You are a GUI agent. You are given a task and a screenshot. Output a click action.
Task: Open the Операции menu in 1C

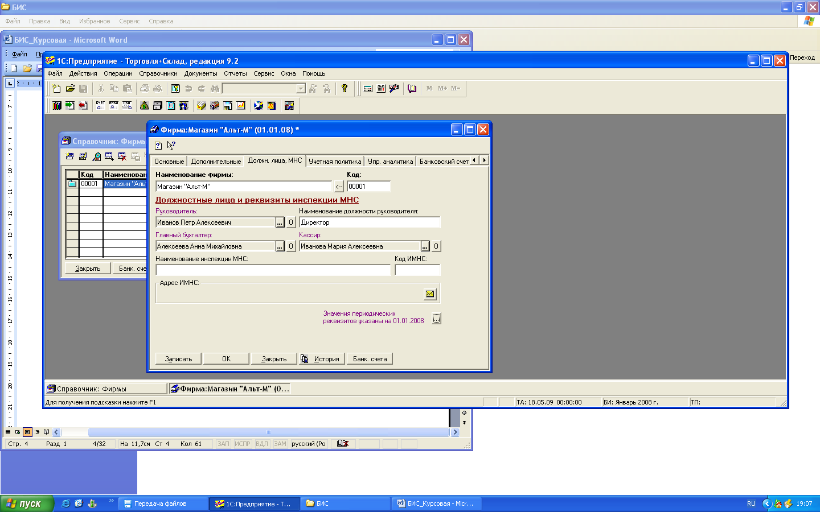pyautogui.click(x=118, y=73)
